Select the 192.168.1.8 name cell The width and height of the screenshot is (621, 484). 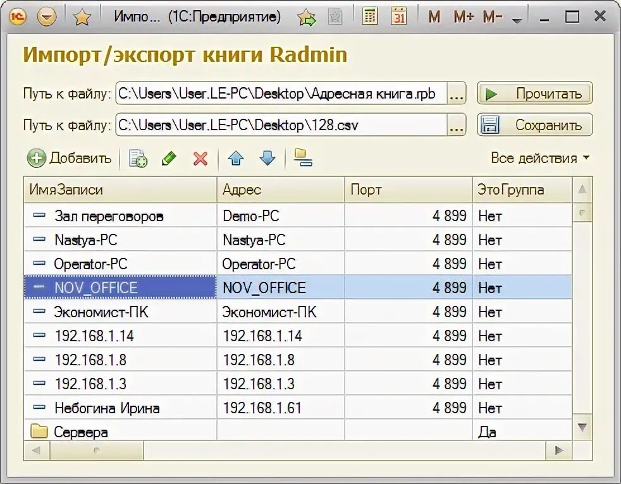coord(120,360)
